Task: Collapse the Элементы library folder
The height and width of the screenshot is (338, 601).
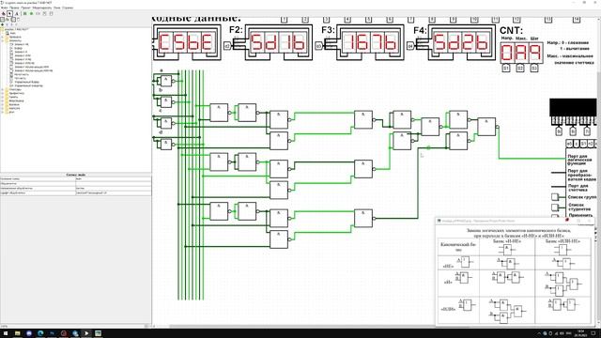Action: click(x=3, y=40)
